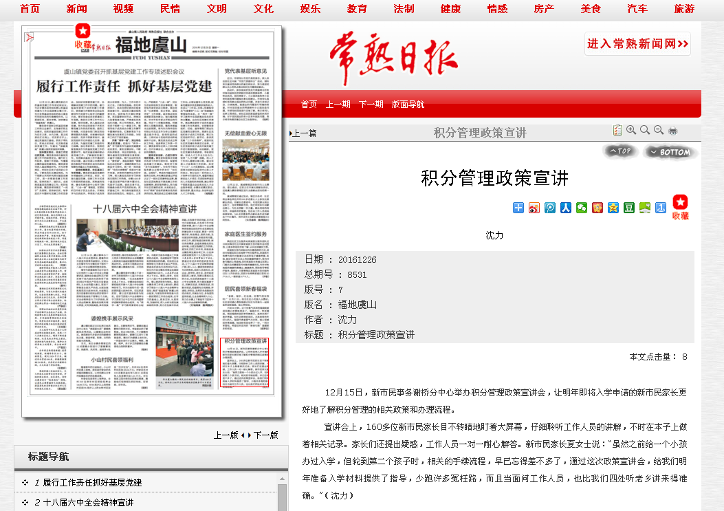724x511 pixels.
Task: Open 新闻 in top navigation
Action: click(76, 9)
